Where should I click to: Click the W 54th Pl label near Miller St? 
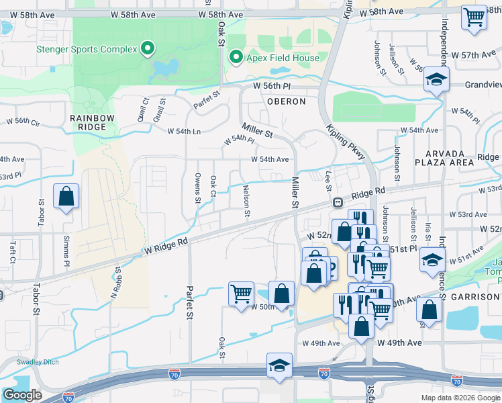[x=239, y=140]
